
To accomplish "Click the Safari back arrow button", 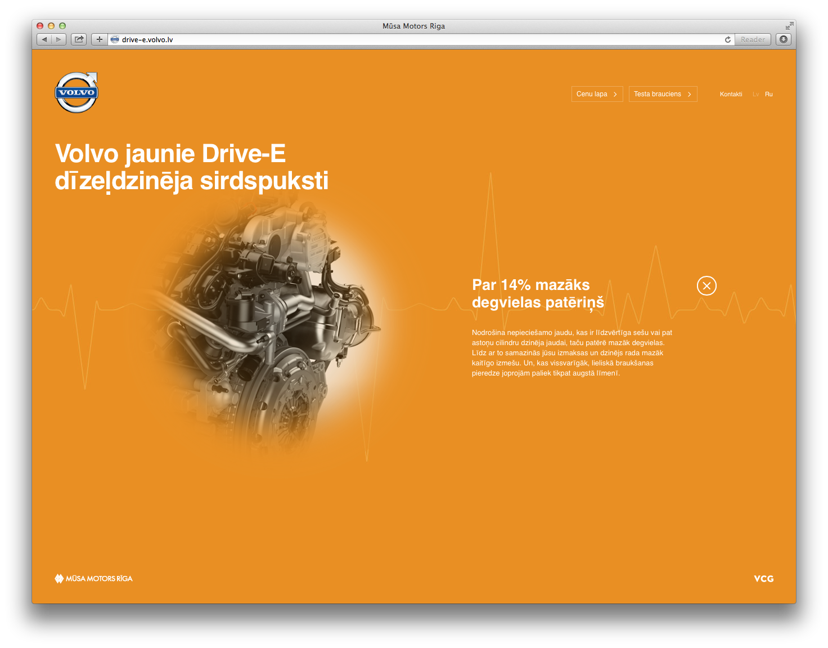I will (x=44, y=39).
